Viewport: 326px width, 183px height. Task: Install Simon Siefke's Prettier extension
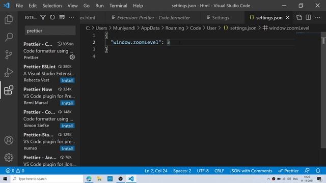coord(67,126)
